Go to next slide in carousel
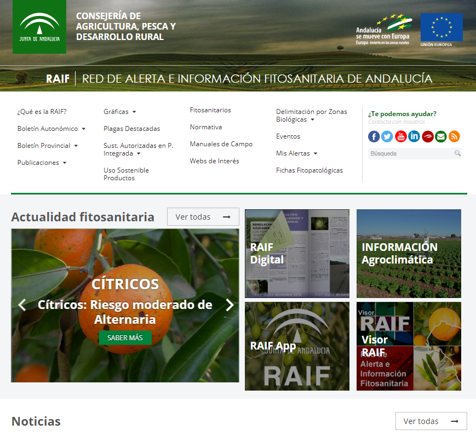The height and width of the screenshot is (441, 476). (x=230, y=305)
